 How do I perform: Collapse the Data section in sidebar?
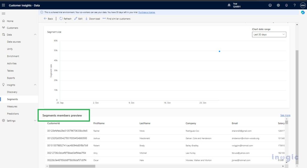coord(35,35)
